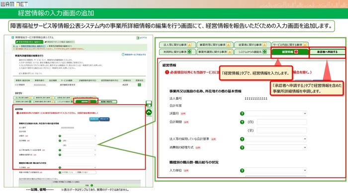
Task: Open 法人等の採用している会計基準 dropdown in enlarged view
Action: point(275,139)
